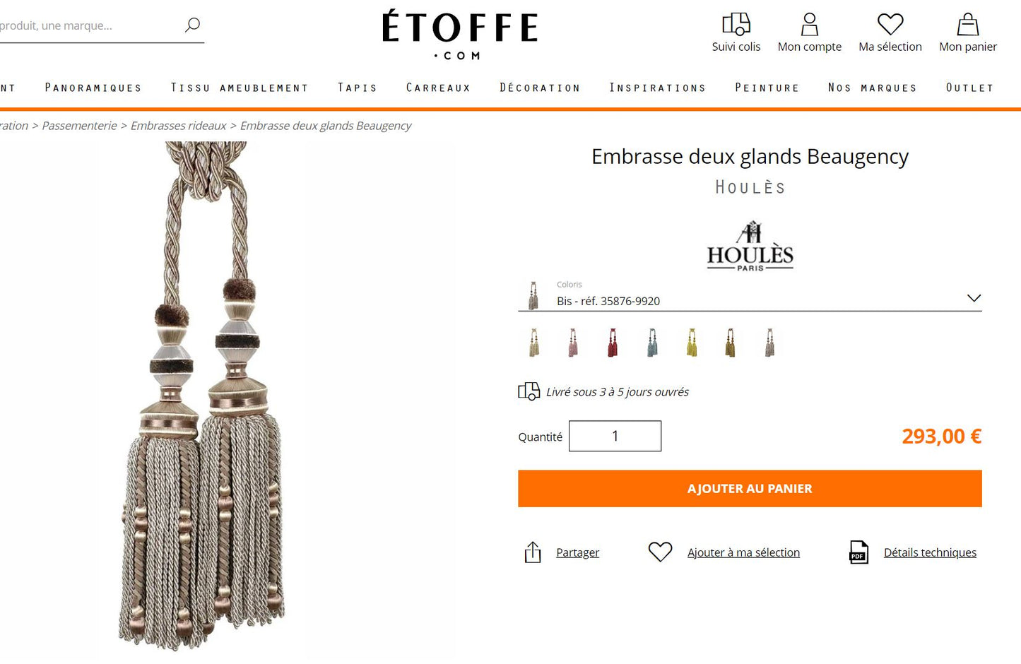The image size is (1021, 664).
Task: Open Suivi colis delivery truck icon
Action: [736, 24]
